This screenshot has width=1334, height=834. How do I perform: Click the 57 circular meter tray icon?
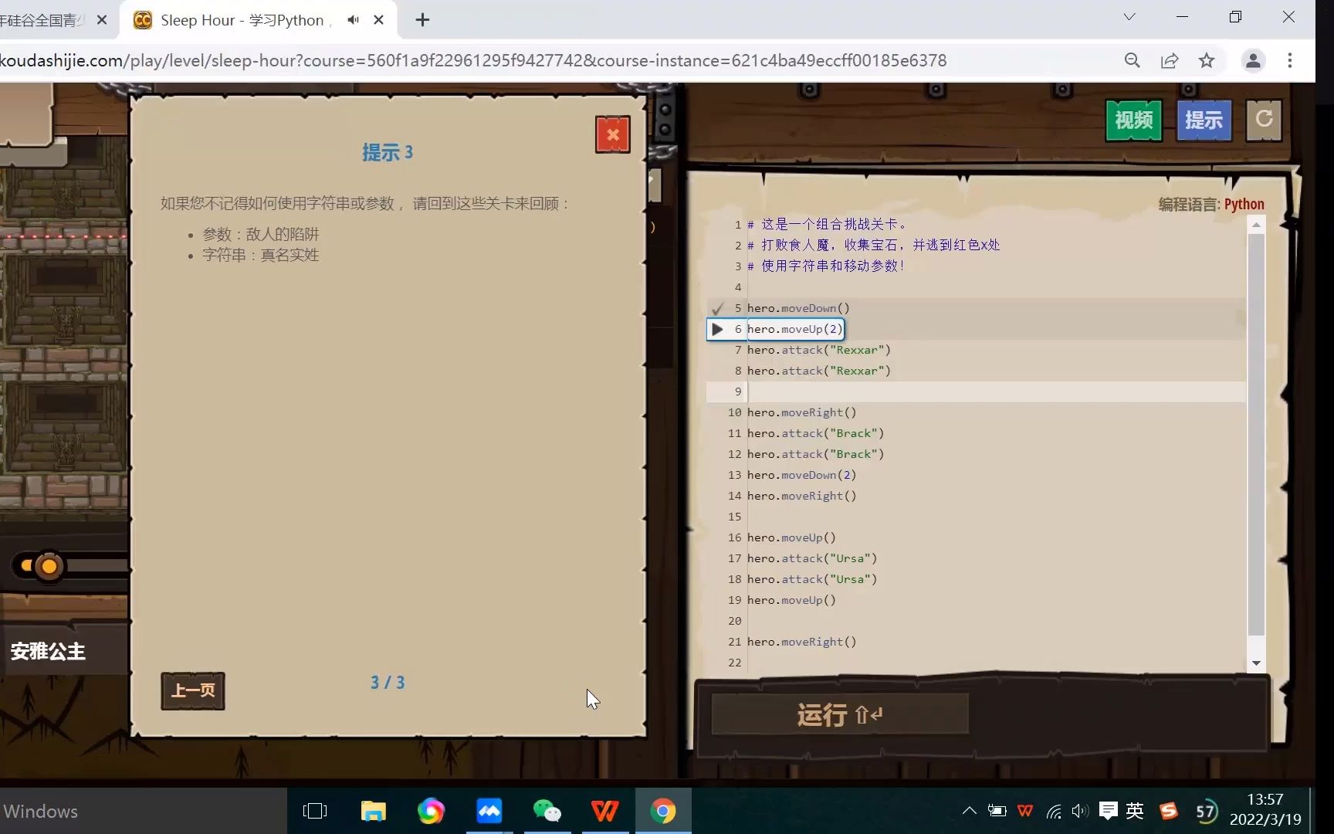tap(1206, 811)
